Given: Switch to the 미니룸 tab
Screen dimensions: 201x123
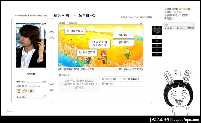Looking at the screenshot, I should tap(62, 23).
